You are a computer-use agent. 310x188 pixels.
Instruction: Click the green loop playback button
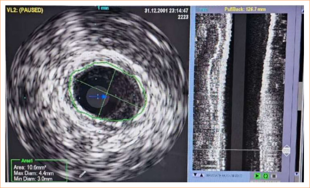pyautogui.click(x=266, y=176)
